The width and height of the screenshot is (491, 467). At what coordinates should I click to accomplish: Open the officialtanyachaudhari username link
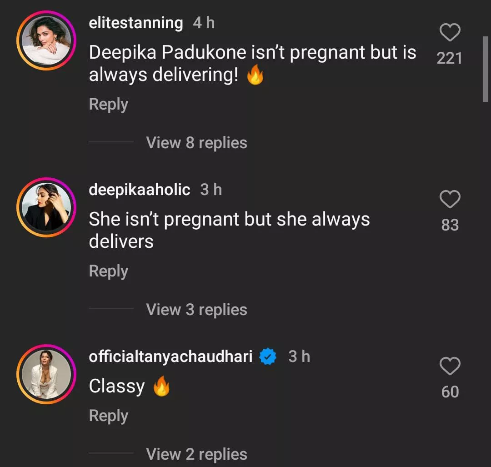click(x=170, y=357)
